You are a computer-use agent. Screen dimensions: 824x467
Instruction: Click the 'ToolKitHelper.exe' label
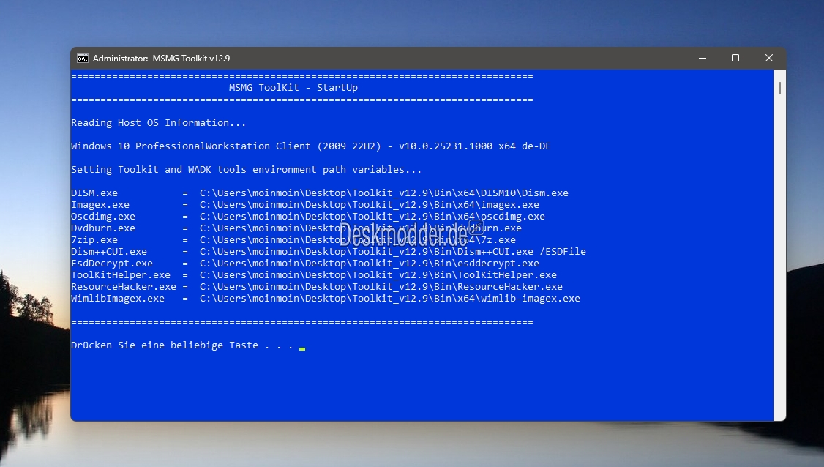120,275
